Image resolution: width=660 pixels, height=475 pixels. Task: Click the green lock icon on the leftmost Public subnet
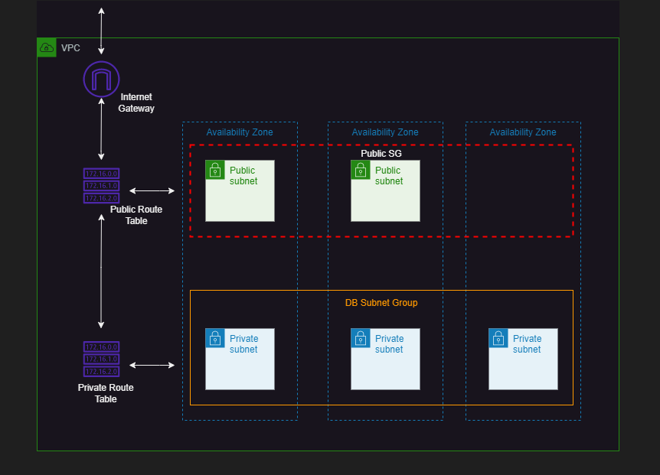click(x=215, y=170)
